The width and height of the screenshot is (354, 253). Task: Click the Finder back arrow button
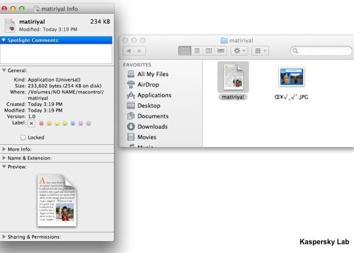click(x=129, y=51)
